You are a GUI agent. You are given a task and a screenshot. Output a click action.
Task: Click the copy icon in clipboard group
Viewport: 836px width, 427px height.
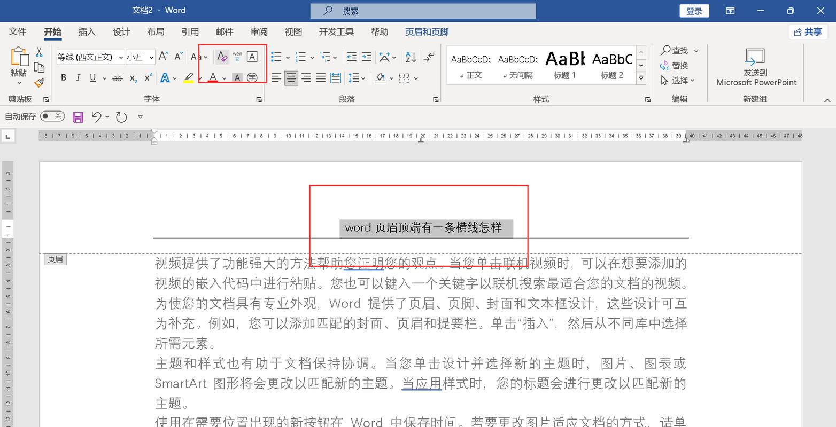coord(39,67)
